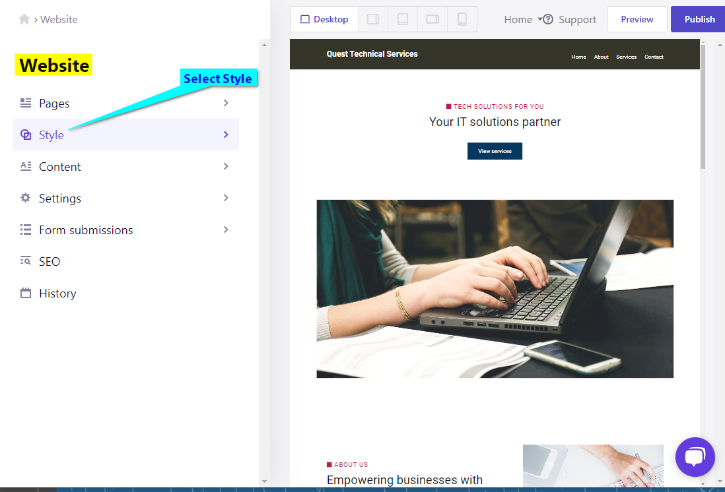Click the History calendar icon

(26, 293)
